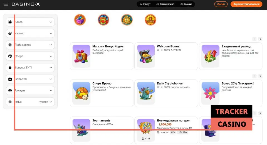Click the Казино sidebar icon
267x145 pixels.
[10, 33]
